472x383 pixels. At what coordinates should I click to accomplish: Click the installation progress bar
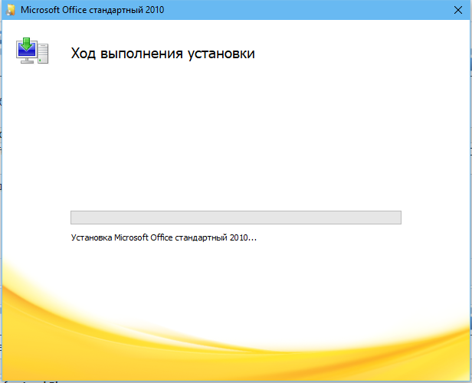[x=236, y=218]
